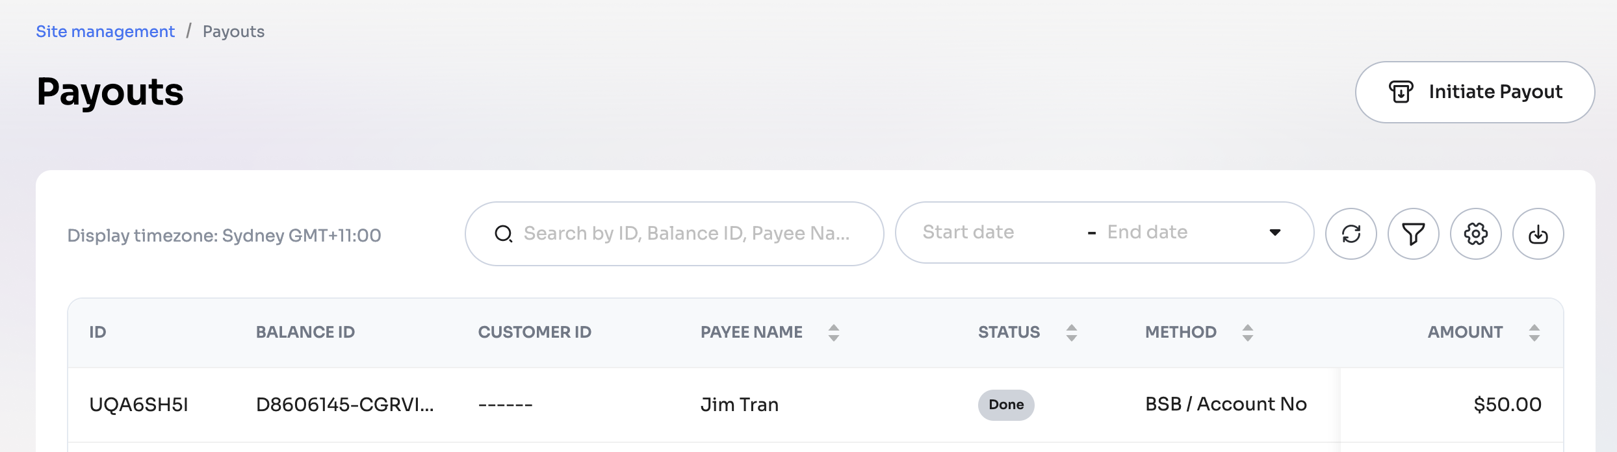Click the Payouts breadcrumb item
1617x452 pixels.
click(x=233, y=32)
